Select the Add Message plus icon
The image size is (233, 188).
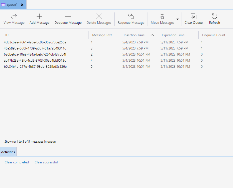(x=39, y=16)
